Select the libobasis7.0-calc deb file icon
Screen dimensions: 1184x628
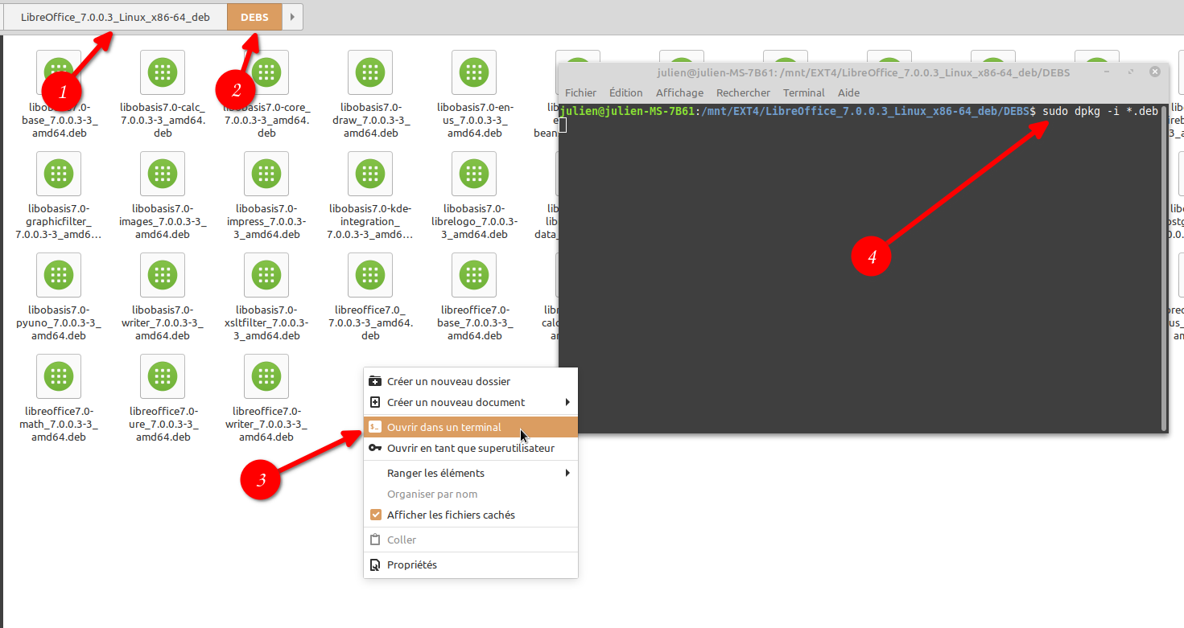pyautogui.click(x=163, y=72)
